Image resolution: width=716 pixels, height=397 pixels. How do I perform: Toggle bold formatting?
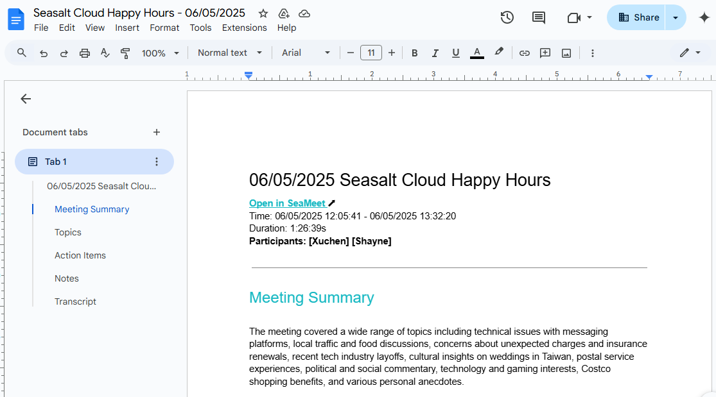coord(415,53)
